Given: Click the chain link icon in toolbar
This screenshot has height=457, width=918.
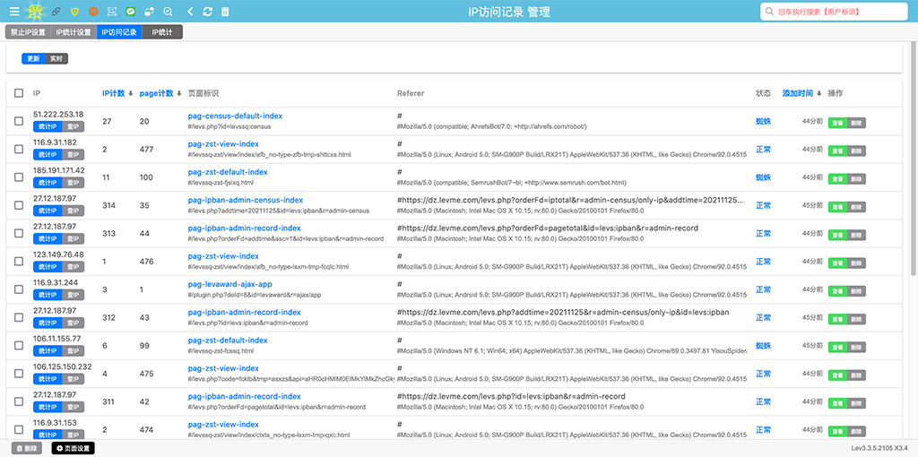Looking at the screenshot, I should (56, 12).
